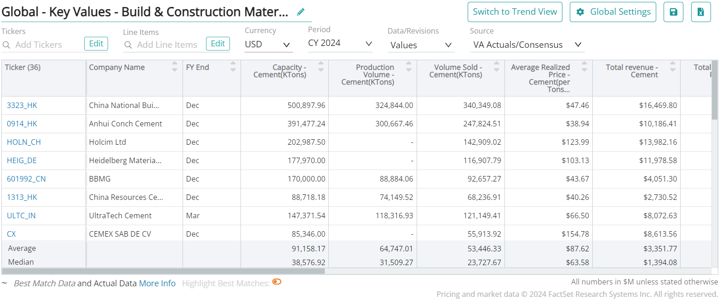Expand the Period CY 2024 dropdown
The image size is (722, 301).
pyautogui.click(x=340, y=43)
